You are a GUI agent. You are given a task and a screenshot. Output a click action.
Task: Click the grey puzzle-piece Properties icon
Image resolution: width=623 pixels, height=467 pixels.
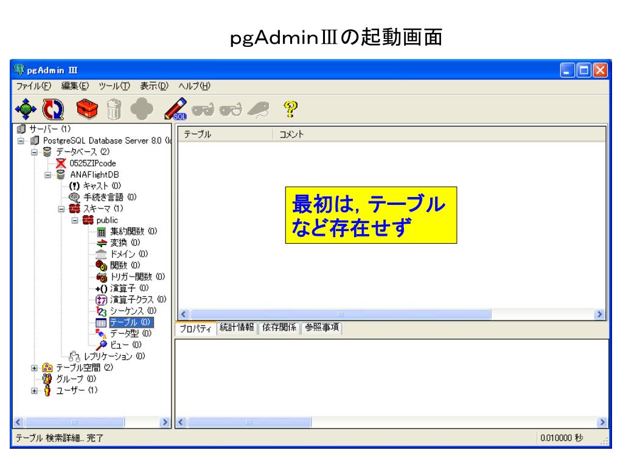pos(142,109)
